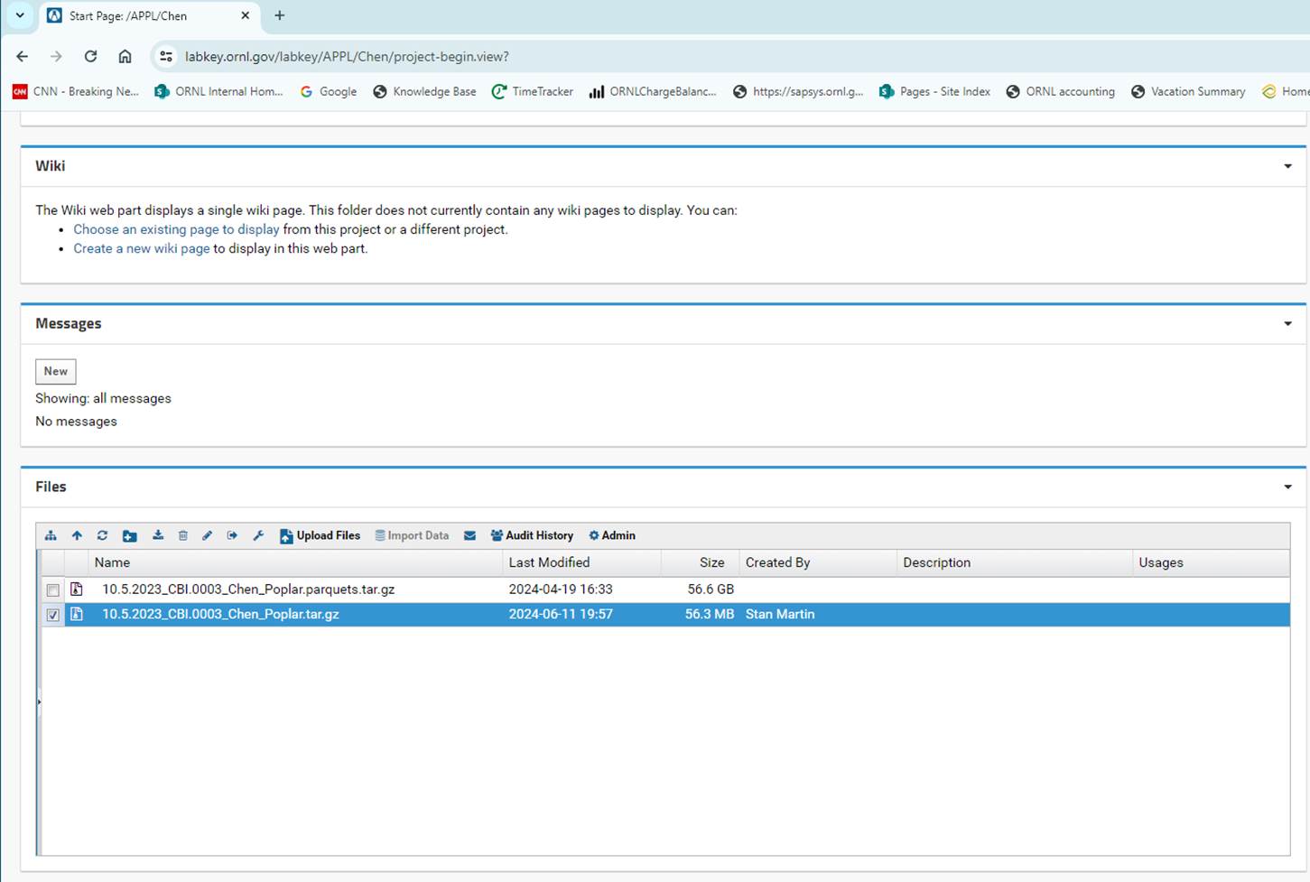Image resolution: width=1310 pixels, height=882 pixels.
Task: Follow 'Create a new wiki page' link
Action: pos(142,248)
